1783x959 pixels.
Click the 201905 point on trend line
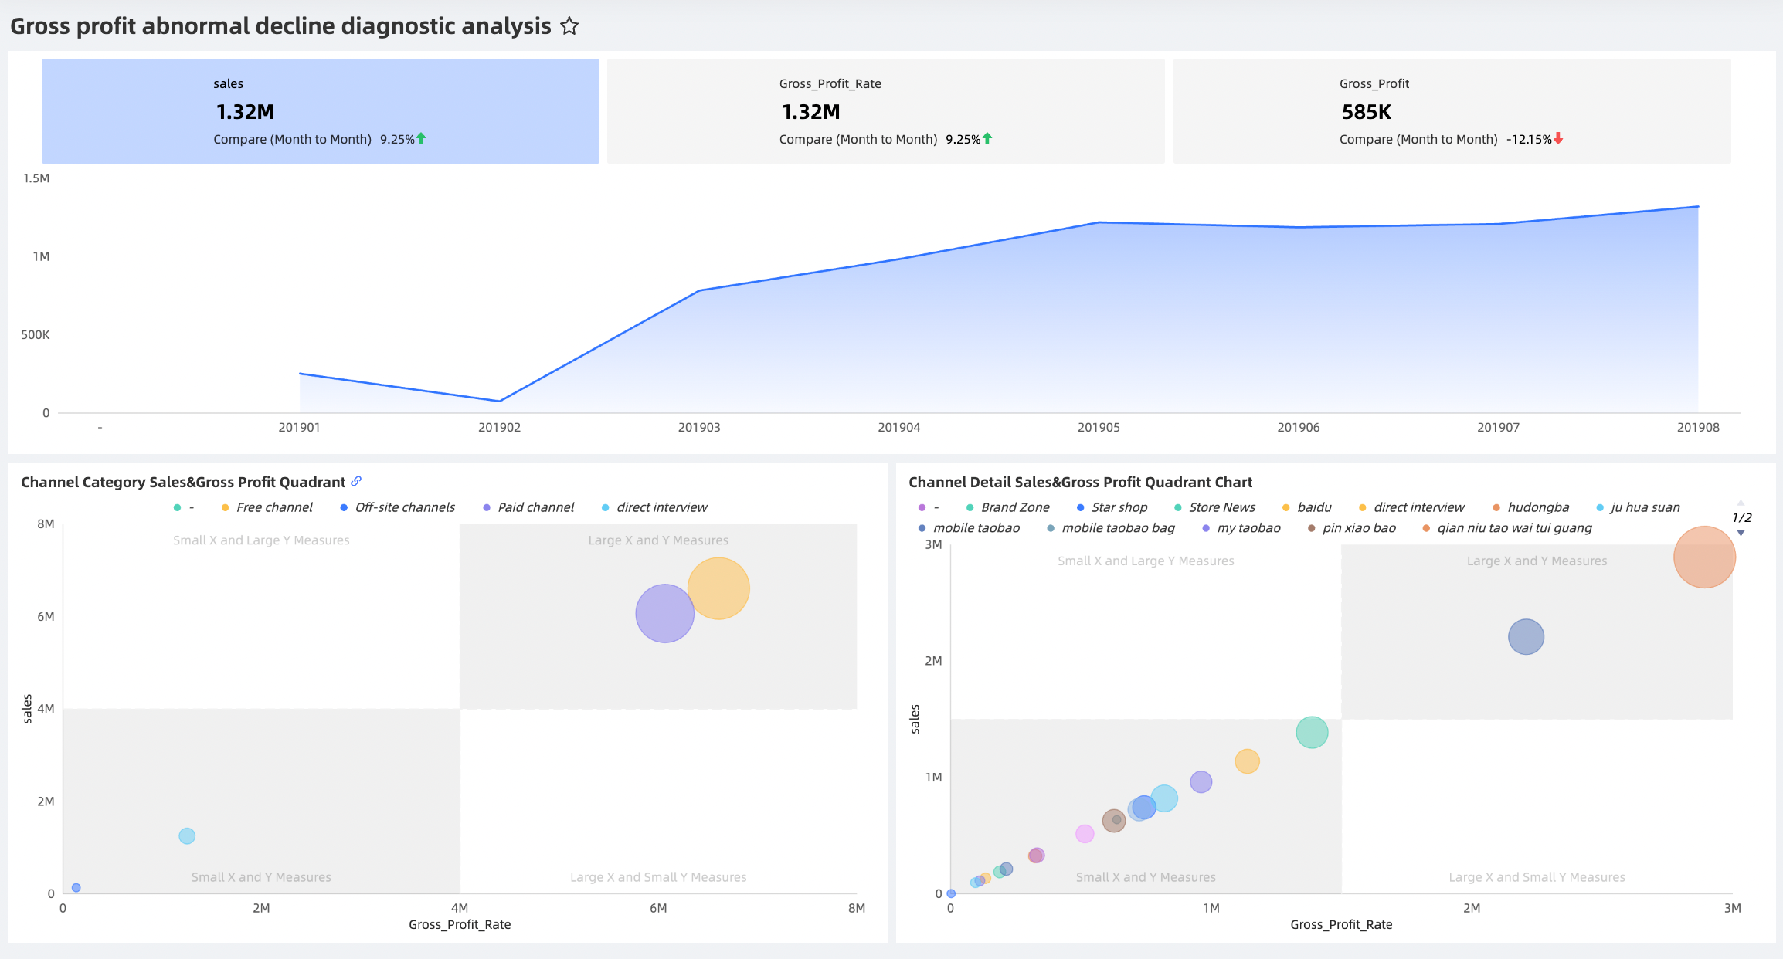[1099, 222]
